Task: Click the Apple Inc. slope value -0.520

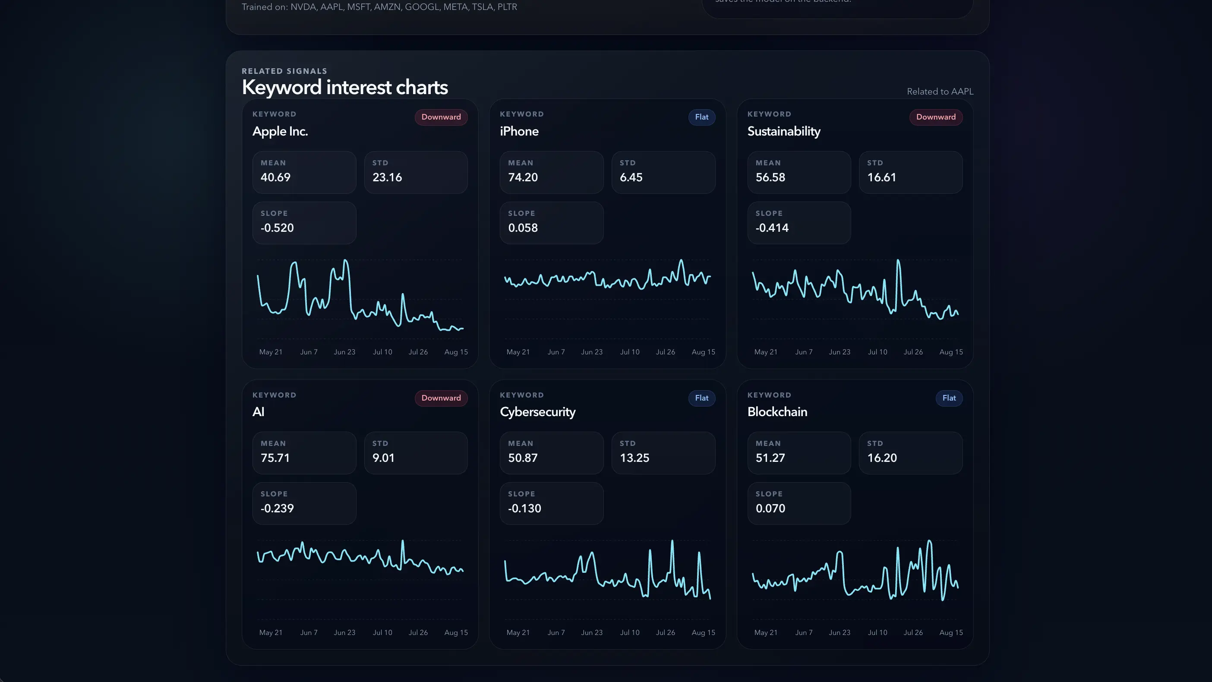Action: click(277, 228)
